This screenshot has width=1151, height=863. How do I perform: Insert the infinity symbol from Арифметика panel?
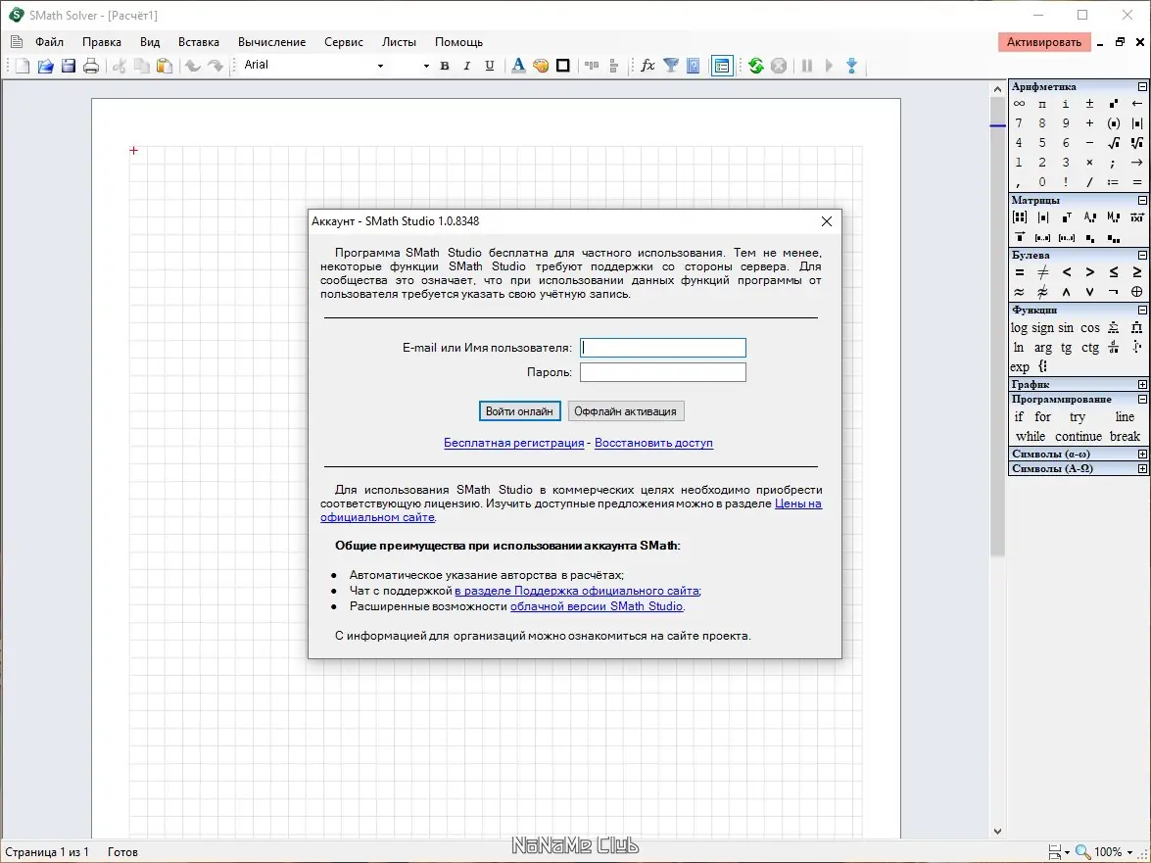(x=1019, y=104)
